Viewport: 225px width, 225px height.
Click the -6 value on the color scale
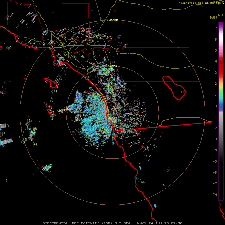(215, 172)
